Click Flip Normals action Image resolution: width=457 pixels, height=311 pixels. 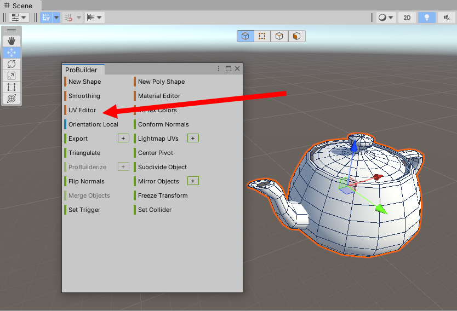pyautogui.click(x=87, y=182)
